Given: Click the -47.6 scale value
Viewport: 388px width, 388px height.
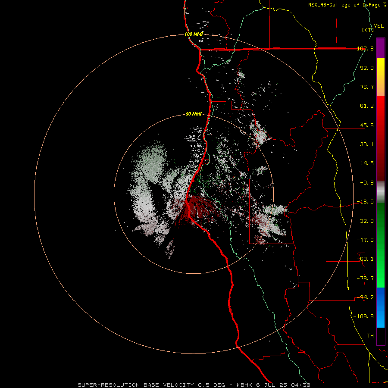Looking at the screenshot, I should 366,240.
